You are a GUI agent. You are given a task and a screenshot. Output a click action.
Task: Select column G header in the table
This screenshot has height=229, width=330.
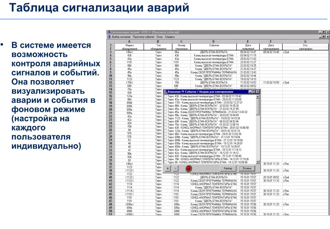305,42
